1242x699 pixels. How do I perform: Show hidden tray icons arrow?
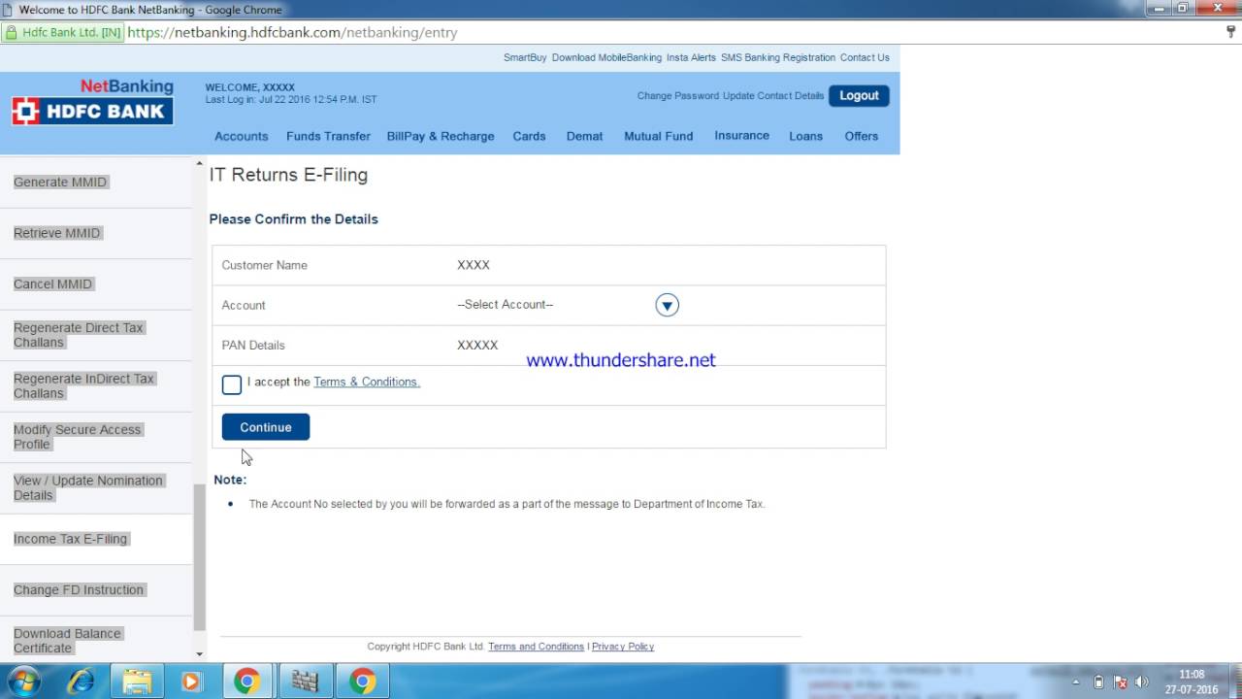click(x=1075, y=682)
